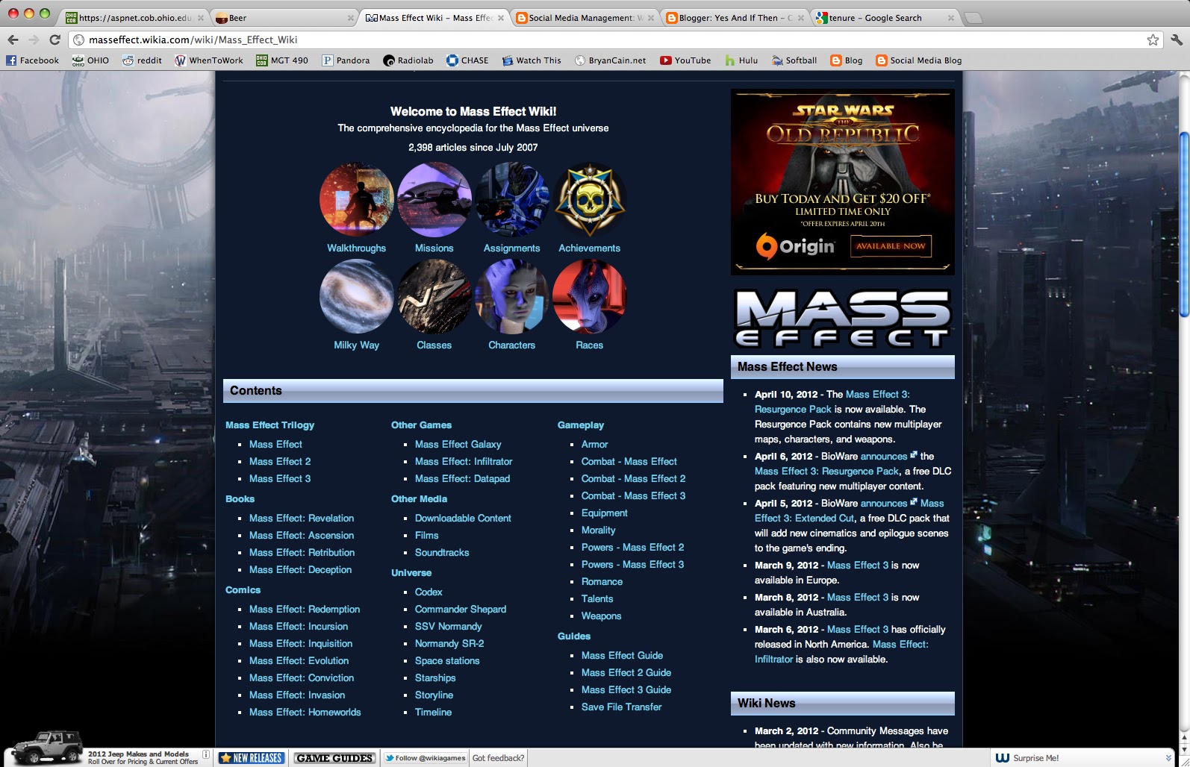The height and width of the screenshot is (767, 1190).
Task: Open Mass Effect Galaxy link
Action: [x=458, y=444]
